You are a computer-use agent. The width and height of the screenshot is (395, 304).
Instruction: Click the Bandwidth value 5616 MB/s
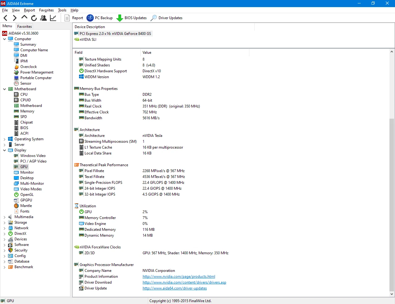pyautogui.click(x=151, y=118)
